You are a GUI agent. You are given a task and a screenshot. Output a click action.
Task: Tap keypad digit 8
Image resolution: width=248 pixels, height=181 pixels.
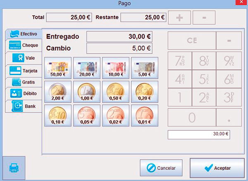point(204,61)
